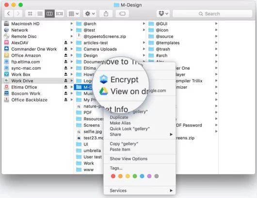Click the Edit Tags toolbar icon
257x198 pixels.
click(122, 14)
